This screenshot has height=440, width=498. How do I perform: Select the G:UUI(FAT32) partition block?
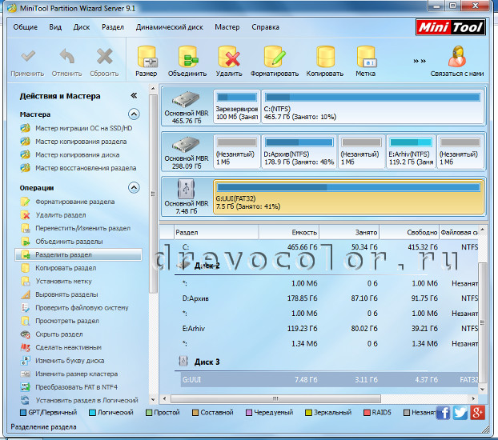pyautogui.click(x=349, y=197)
